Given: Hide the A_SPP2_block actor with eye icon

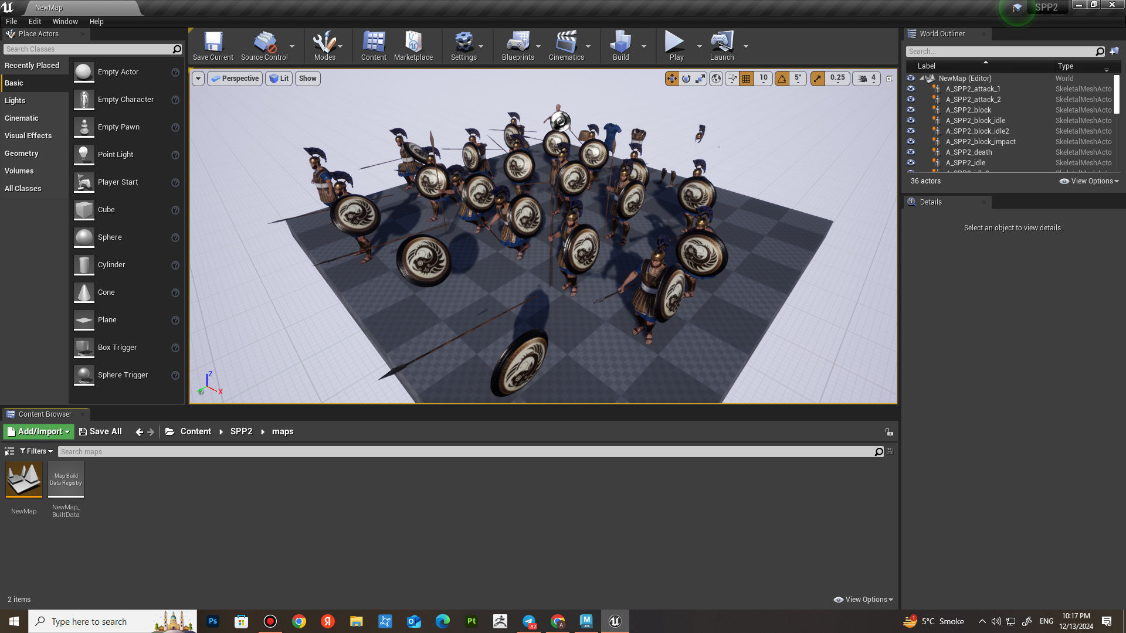Looking at the screenshot, I should (911, 110).
